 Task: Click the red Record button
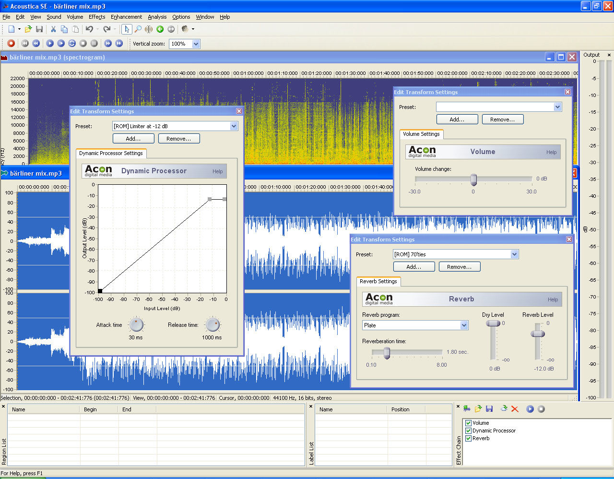point(11,43)
